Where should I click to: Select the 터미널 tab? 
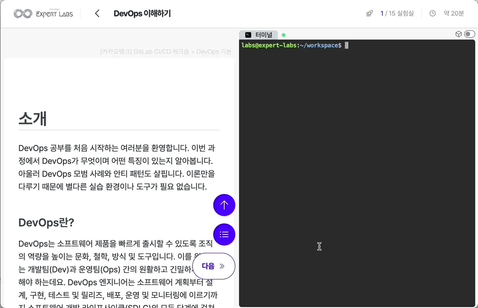263,35
